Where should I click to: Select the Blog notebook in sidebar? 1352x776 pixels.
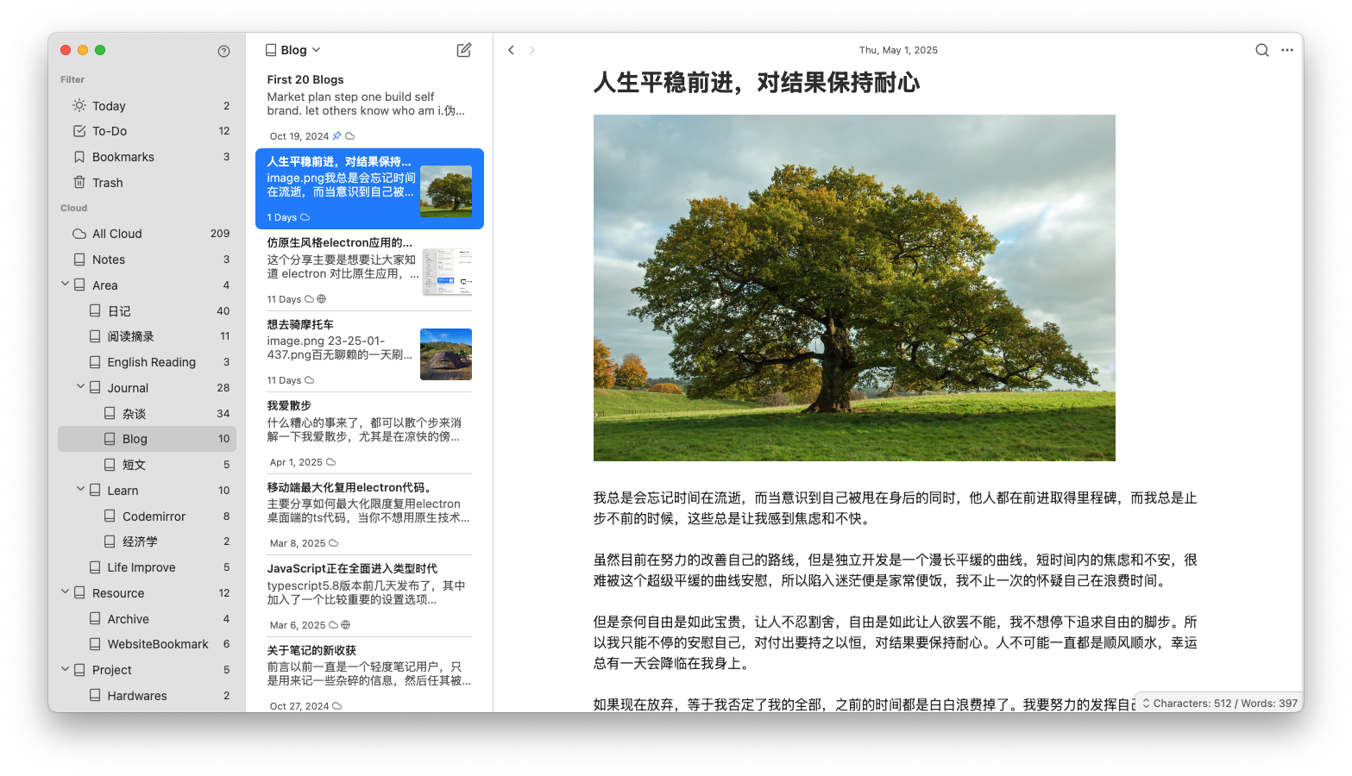pos(147,439)
